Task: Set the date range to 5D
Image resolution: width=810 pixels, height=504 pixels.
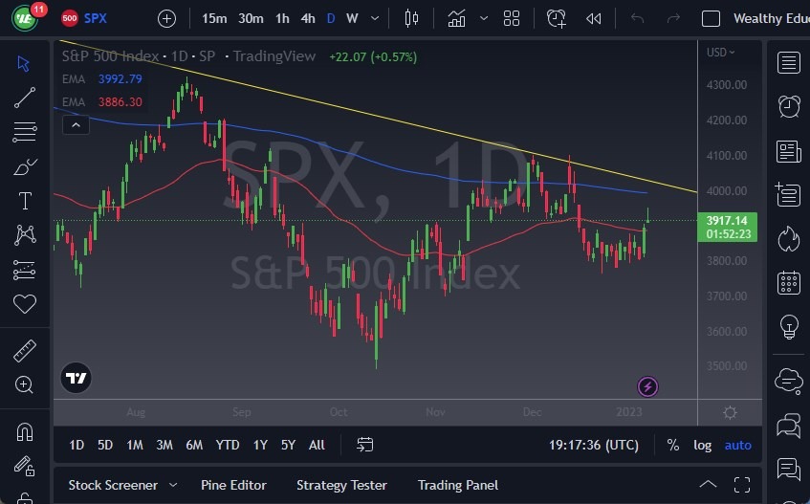Action: (x=105, y=445)
